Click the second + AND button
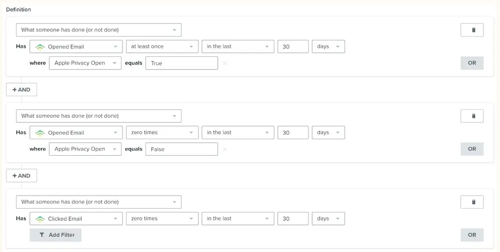Image resolution: width=500 pixels, height=252 pixels. [x=21, y=176]
